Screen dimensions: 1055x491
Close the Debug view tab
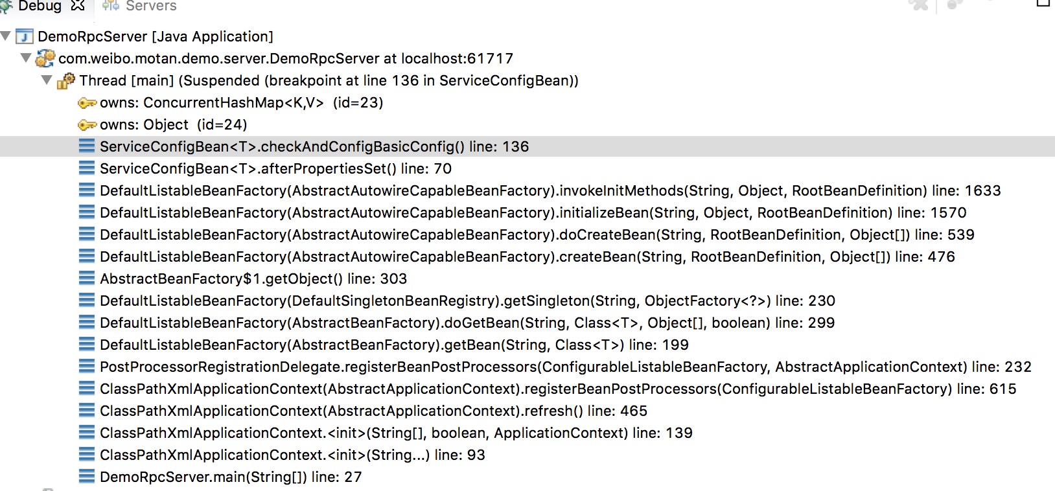tap(78, 5)
